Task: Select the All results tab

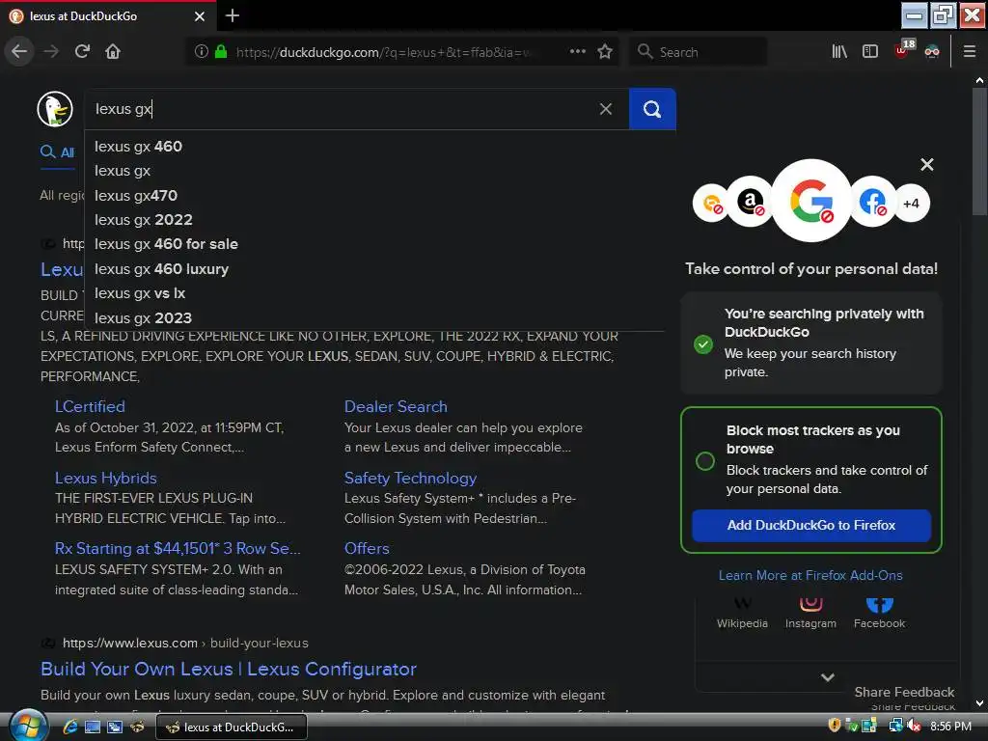Action: coord(57,152)
